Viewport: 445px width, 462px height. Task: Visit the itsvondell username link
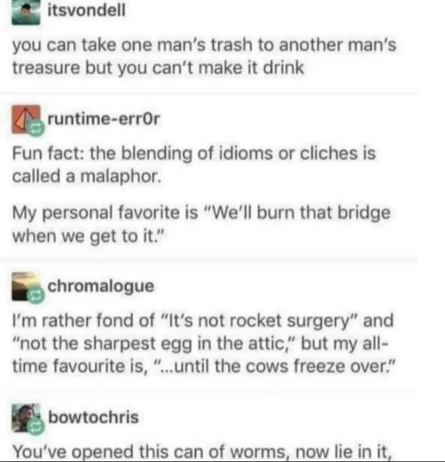point(86,10)
